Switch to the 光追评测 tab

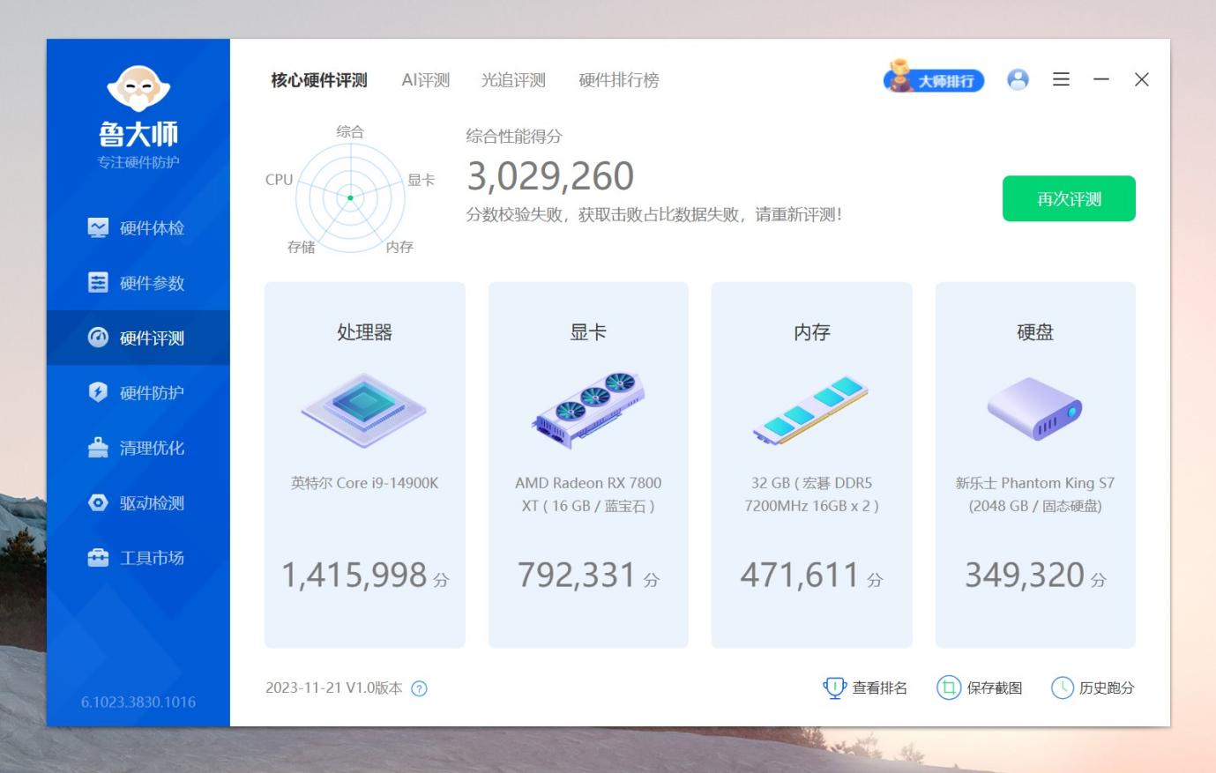tap(513, 80)
